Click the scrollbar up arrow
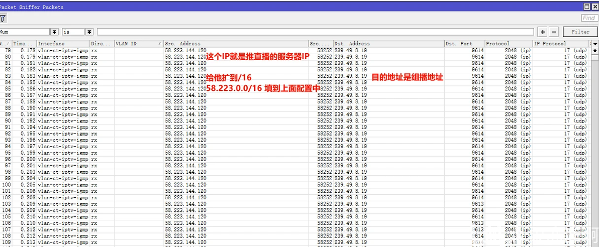The height and width of the screenshot is (247, 599). 595,50
